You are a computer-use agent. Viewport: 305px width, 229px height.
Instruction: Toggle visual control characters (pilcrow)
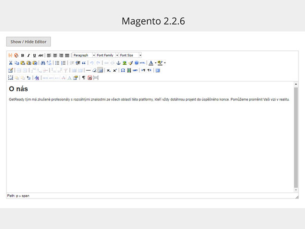pyautogui.click(x=84, y=78)
